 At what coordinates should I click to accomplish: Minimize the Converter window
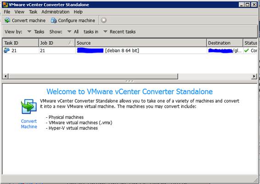(242, 5)
